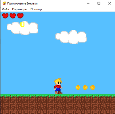Open the Помощь menu
Screen dimensions: 115x114
(36, 9)
